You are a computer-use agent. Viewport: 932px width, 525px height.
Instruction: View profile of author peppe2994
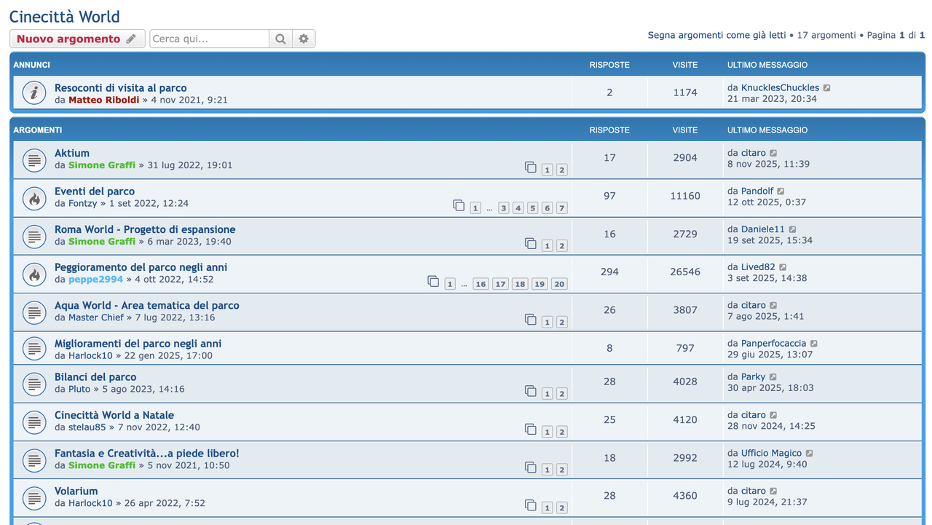click(96, 279)
